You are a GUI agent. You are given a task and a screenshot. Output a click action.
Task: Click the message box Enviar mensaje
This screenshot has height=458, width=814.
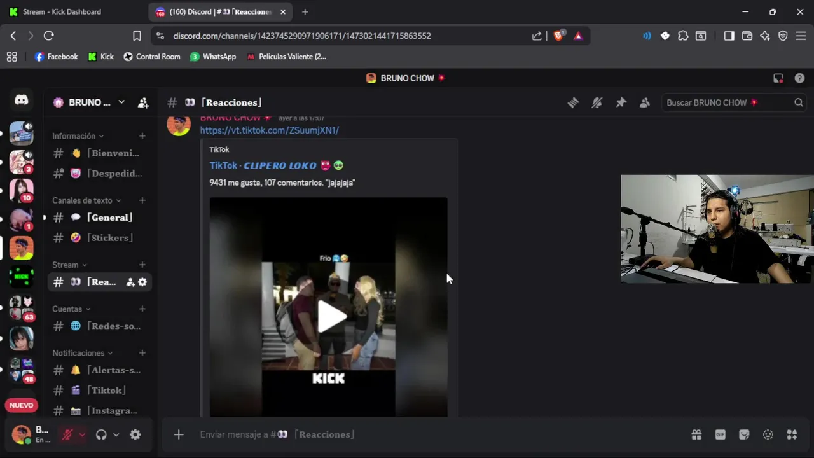[439, 434]
